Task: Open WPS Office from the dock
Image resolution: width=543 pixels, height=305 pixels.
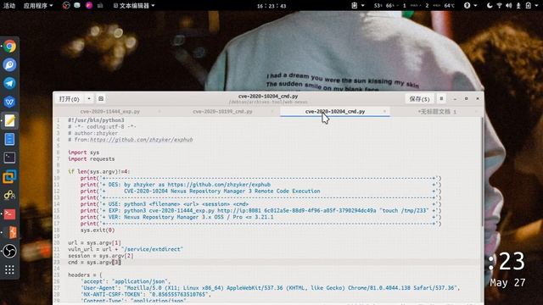Action: [9, 102]
